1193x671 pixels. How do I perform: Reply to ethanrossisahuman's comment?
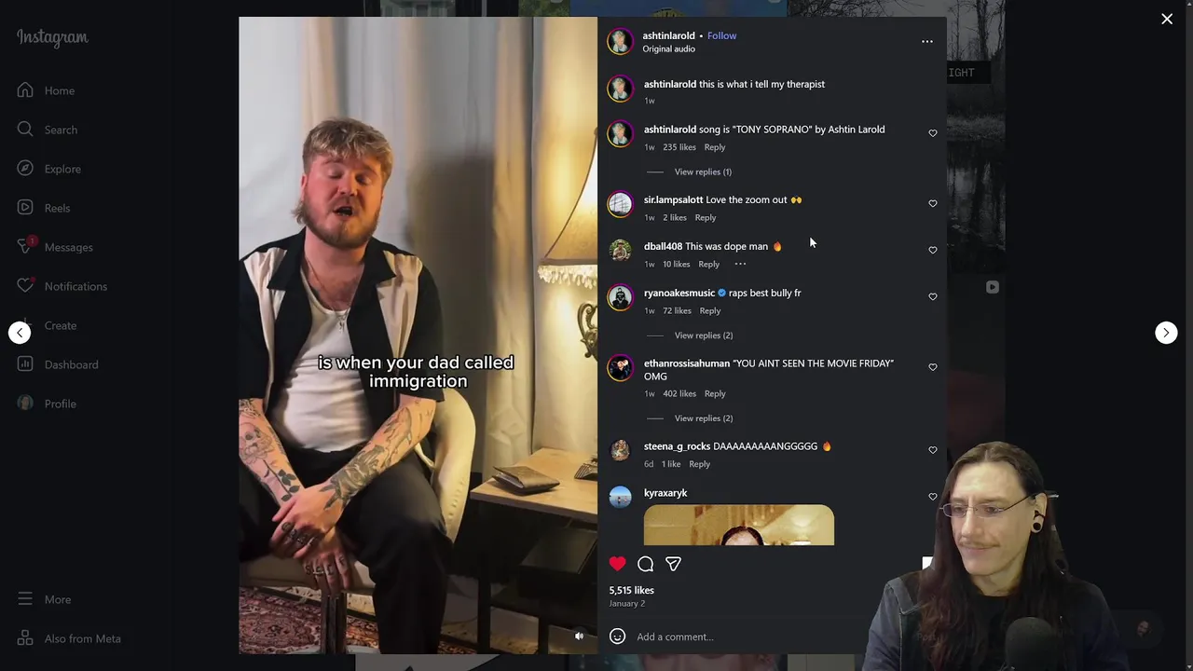click(x=715, y=393)
